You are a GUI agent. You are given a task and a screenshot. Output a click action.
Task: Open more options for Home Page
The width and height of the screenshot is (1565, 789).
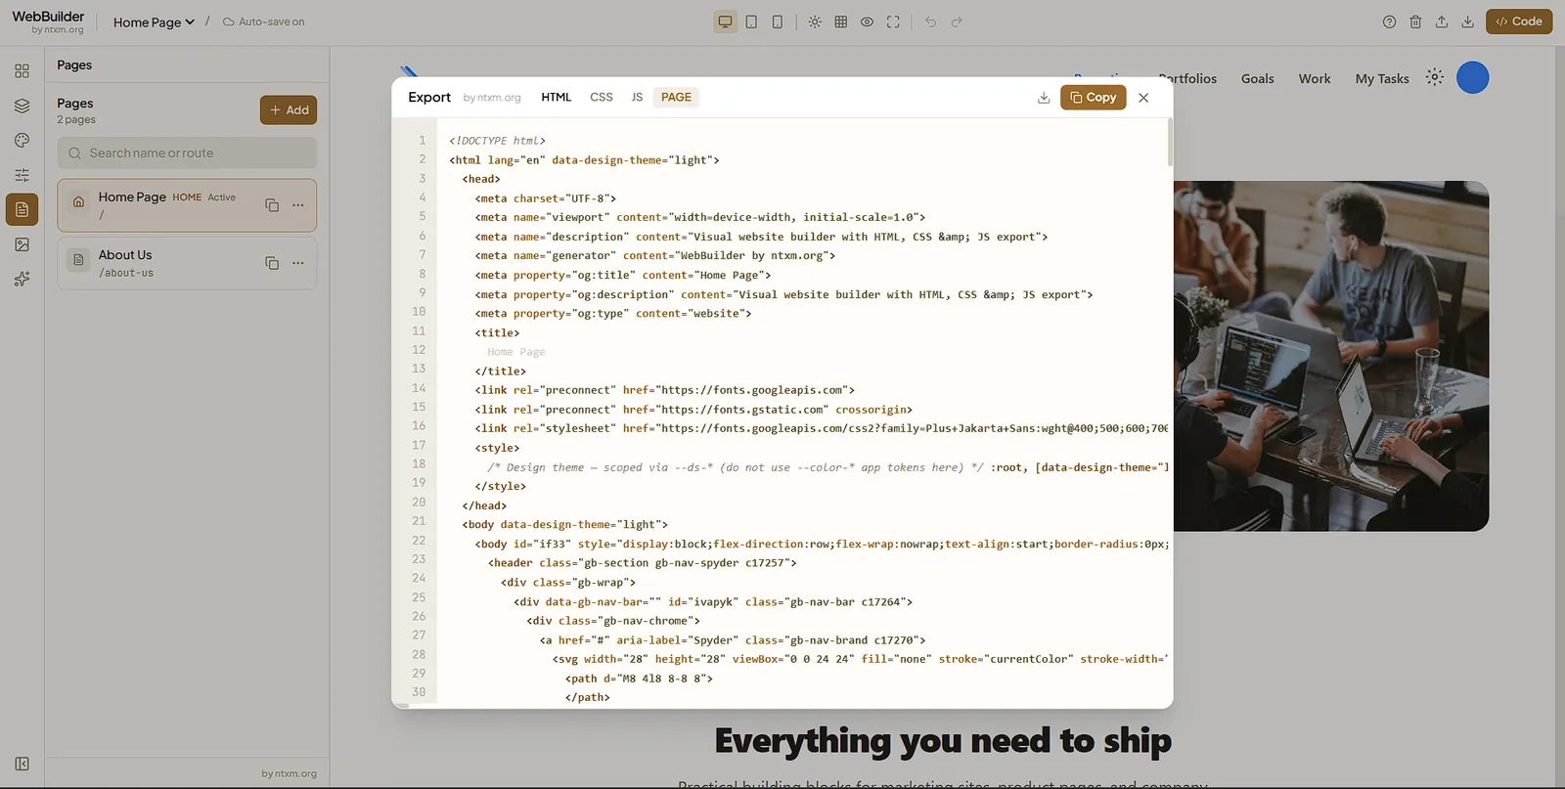tap(298, 205)
